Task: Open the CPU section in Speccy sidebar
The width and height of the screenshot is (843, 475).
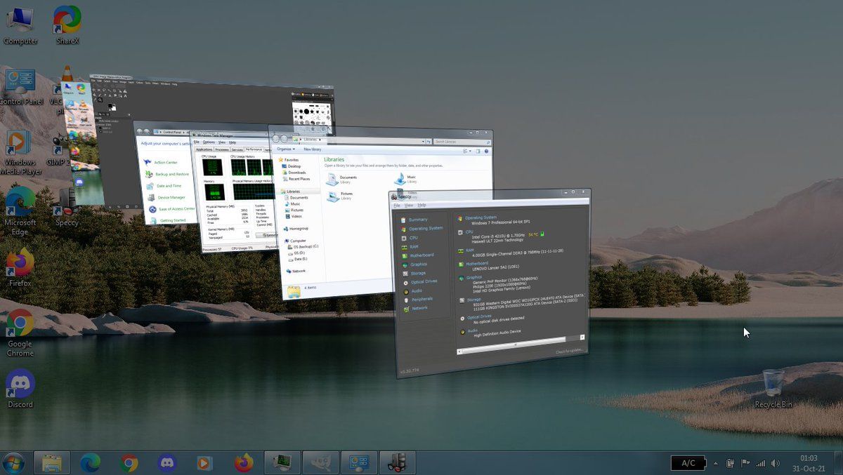Action: pos(414,238)
